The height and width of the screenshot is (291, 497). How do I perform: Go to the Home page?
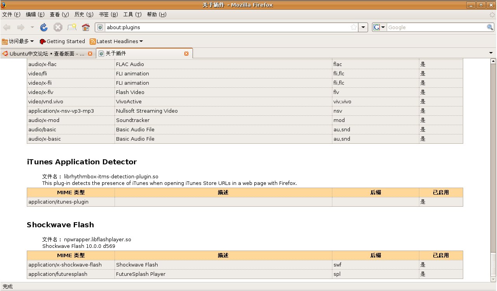click(86, 27)
